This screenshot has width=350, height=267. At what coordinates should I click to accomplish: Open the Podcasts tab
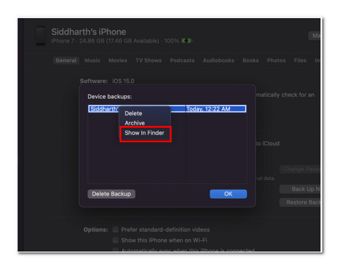pos(182,61)
